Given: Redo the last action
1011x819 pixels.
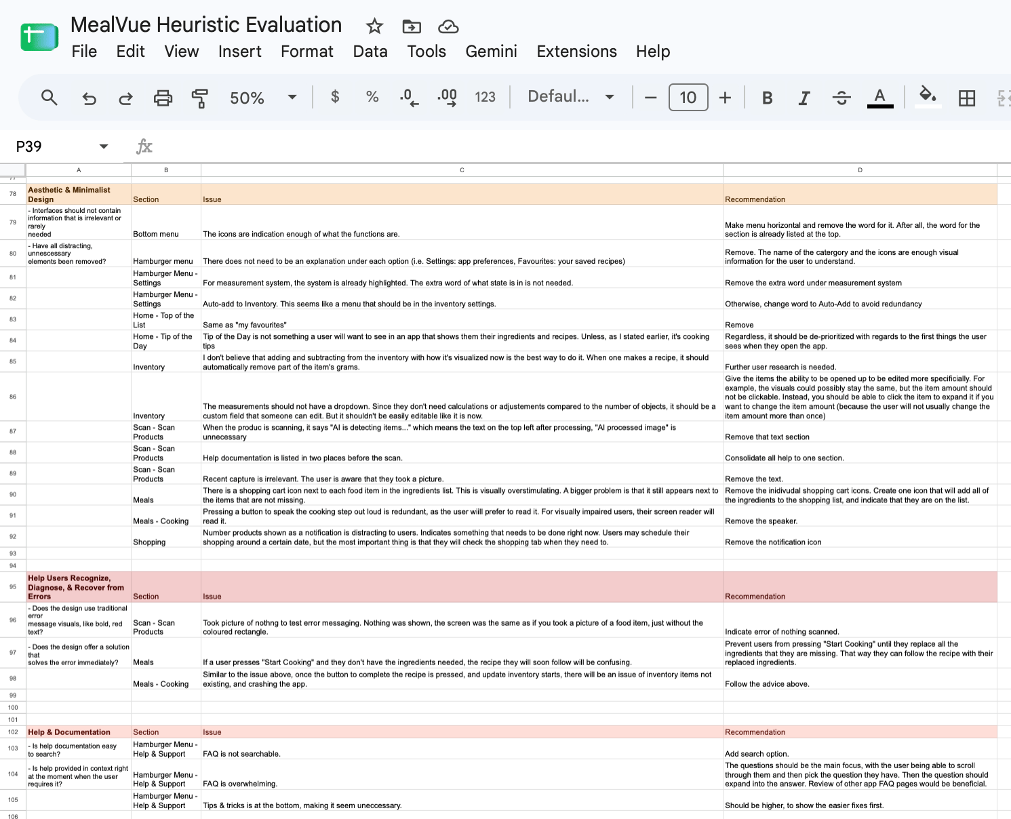Looking at the screenshot, I should (125, 98).
